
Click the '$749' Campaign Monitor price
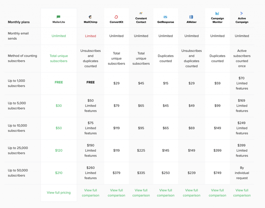pos(217,173)
